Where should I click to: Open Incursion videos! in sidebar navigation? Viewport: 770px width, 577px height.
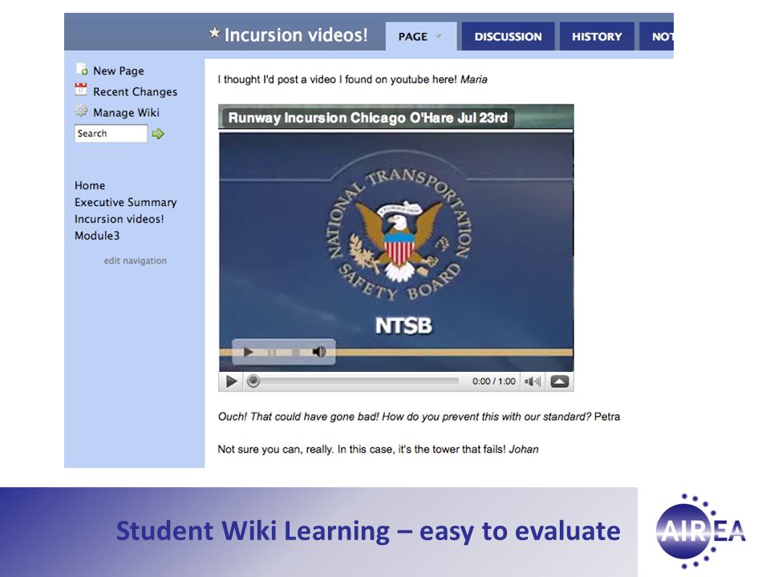(x=120, y=219)
